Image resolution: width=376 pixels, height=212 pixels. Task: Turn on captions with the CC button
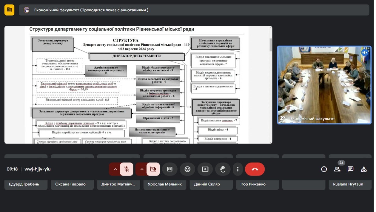pos(170,169)
